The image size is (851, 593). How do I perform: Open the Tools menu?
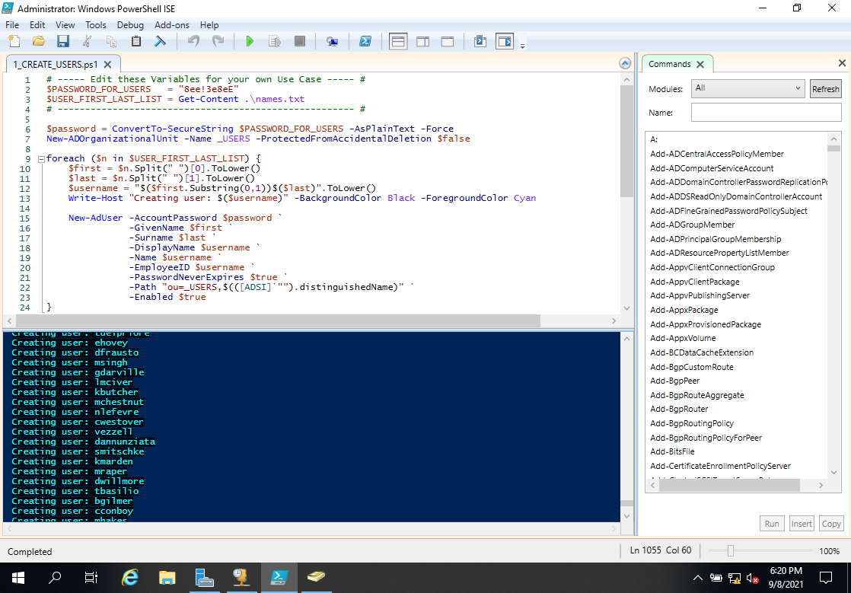pyautogui.click(x=95, y=25)
